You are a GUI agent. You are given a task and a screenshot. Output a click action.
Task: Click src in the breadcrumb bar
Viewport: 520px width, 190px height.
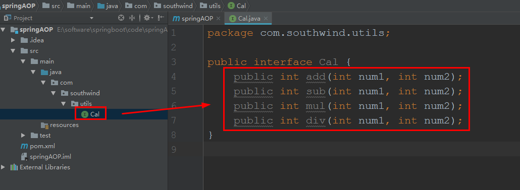[x=51, y=6]
